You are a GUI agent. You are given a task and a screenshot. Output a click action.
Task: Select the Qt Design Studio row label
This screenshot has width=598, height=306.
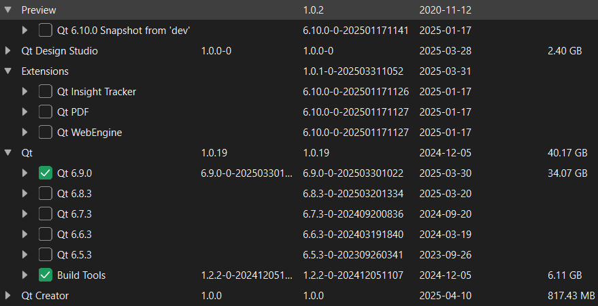pyautogui.click(x=59, y=51)
